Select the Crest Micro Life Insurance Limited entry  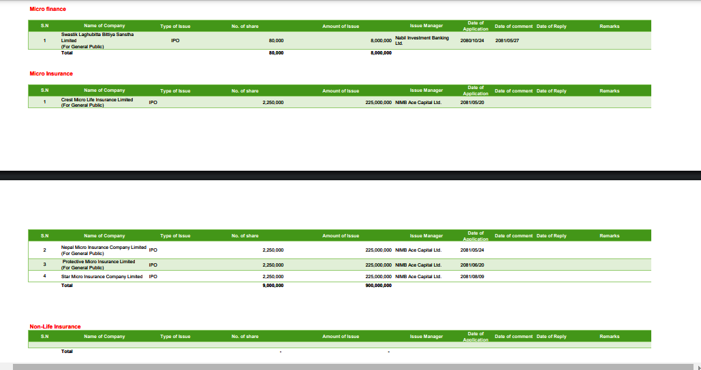click(97, 102)
